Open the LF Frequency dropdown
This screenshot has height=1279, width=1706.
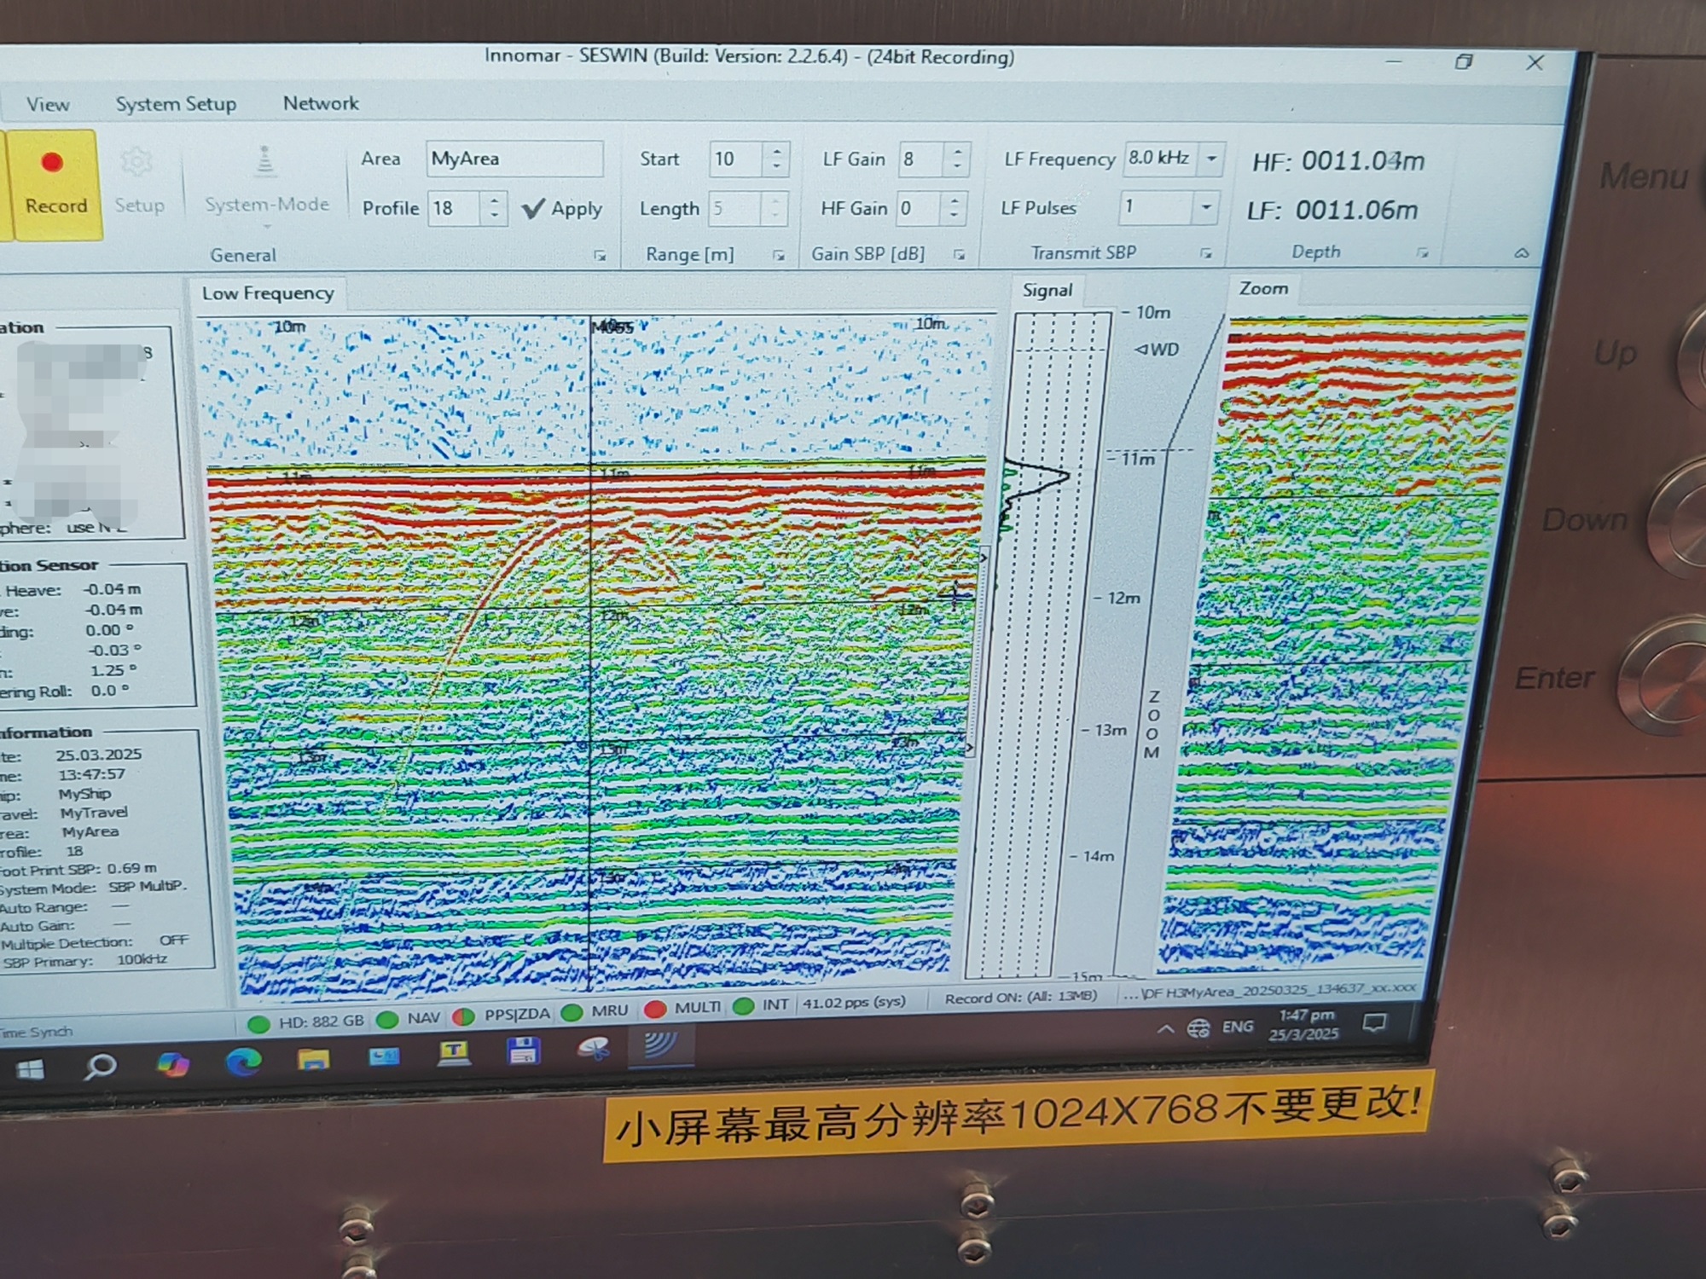(x=1211, y=159)
